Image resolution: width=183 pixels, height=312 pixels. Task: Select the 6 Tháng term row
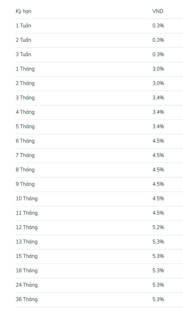pos(99,141)
